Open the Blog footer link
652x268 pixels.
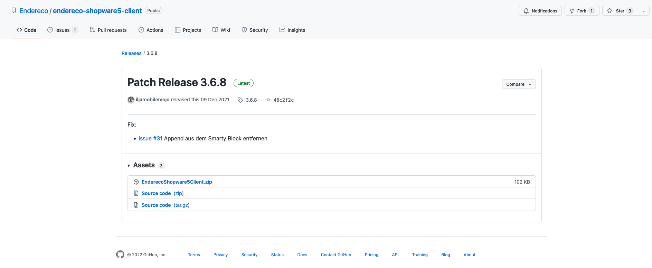[x=446, y=255]
